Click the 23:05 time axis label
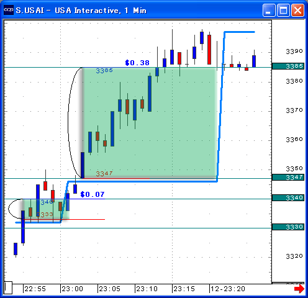The width and height of the screenshot is (308, 298). tap(109, 289)
